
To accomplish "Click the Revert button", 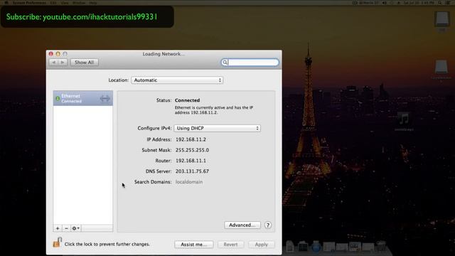I will pos(230,245).
